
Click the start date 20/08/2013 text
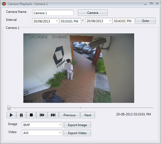click(42, 21)
